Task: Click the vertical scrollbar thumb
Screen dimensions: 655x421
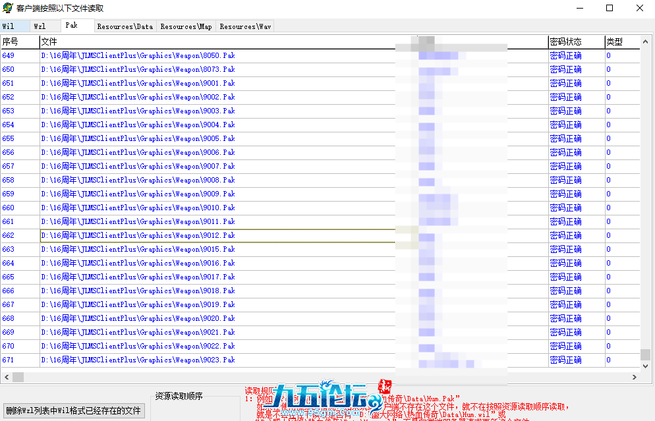Action: point(645,354)
